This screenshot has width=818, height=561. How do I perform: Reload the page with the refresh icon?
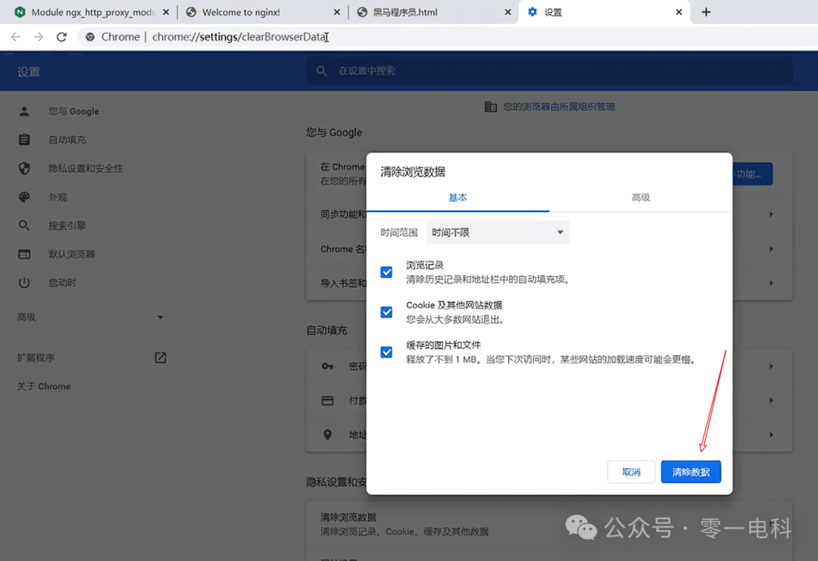pyautogui.click(x=61, y=37)
